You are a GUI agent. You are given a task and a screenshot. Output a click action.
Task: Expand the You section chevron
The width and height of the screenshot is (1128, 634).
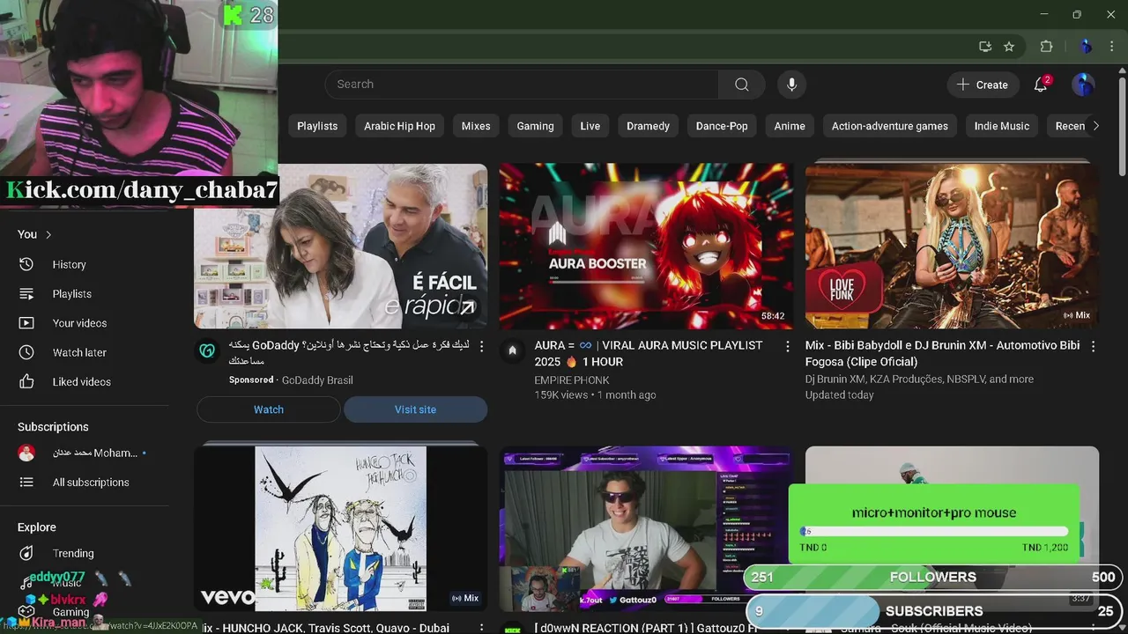(x=48, y=234)
